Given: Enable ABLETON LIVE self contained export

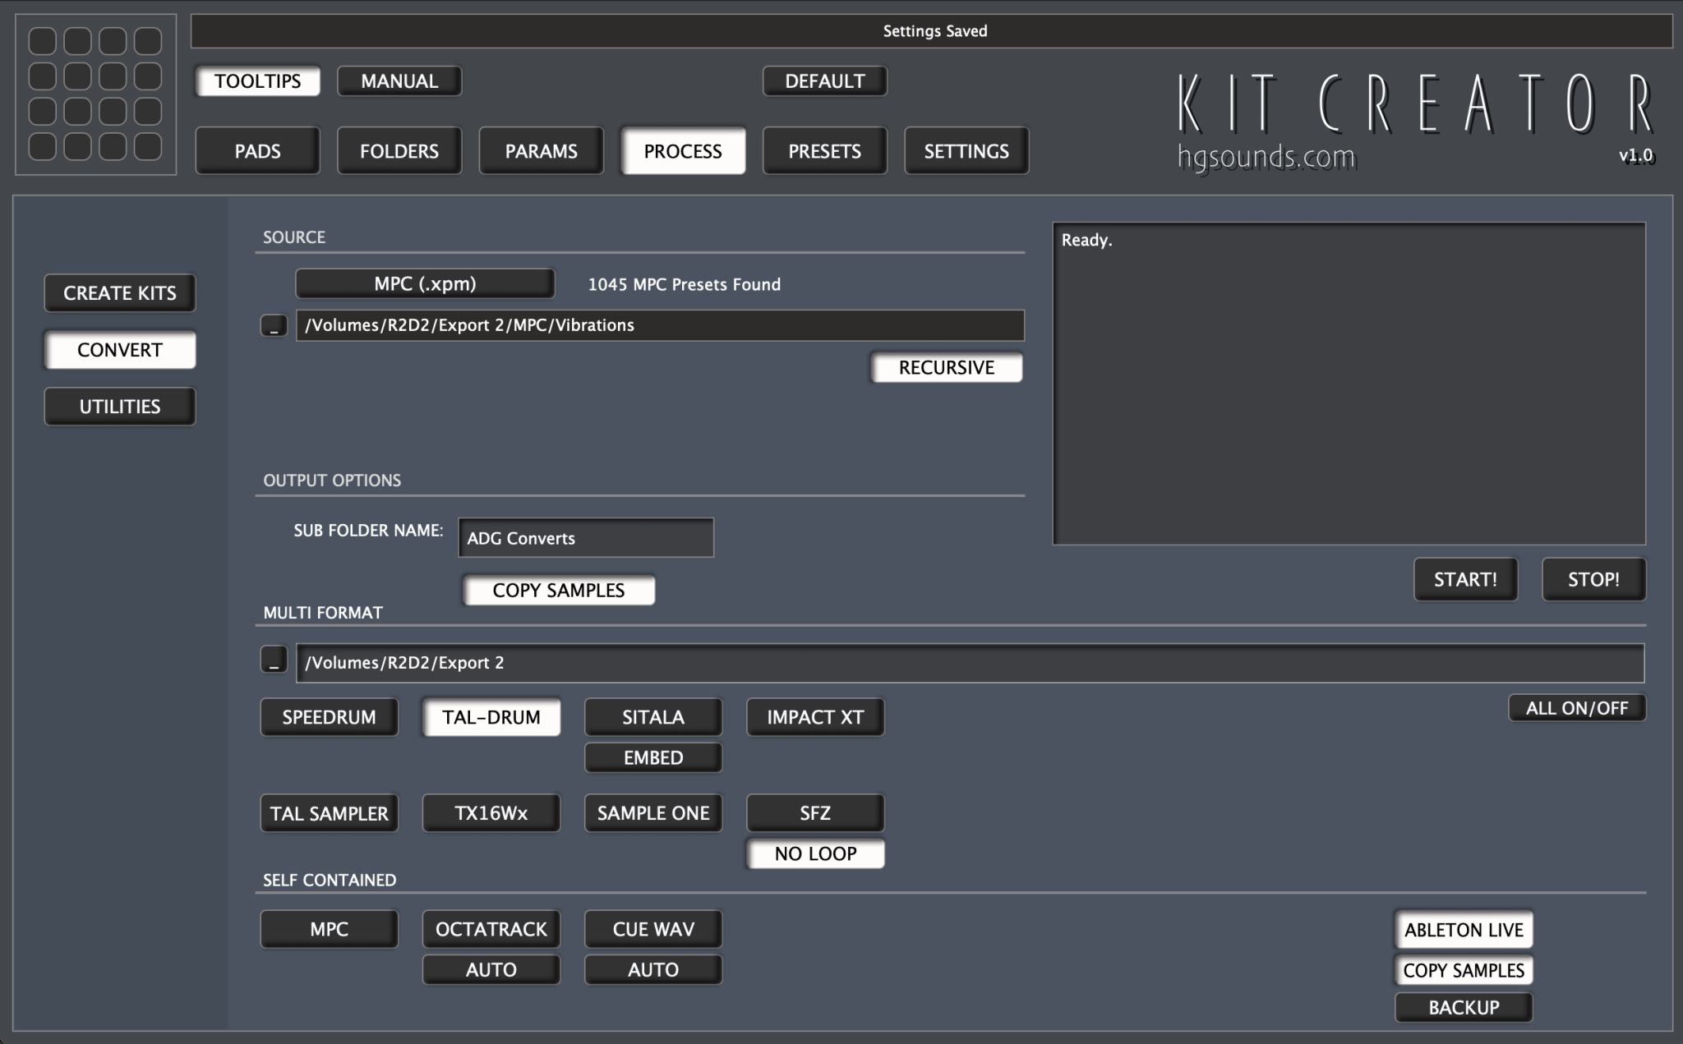Looking at the screenshot, I should (1464, 929).
